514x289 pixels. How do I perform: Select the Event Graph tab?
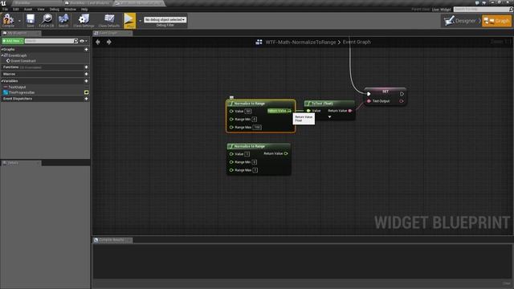(x=112, y=33)
